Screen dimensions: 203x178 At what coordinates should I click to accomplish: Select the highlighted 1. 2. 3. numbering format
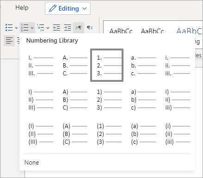coord(107,65)
